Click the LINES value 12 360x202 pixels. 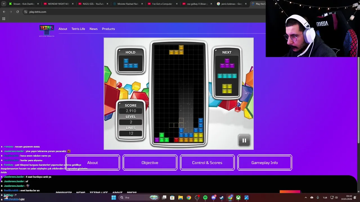click(131, 133)
